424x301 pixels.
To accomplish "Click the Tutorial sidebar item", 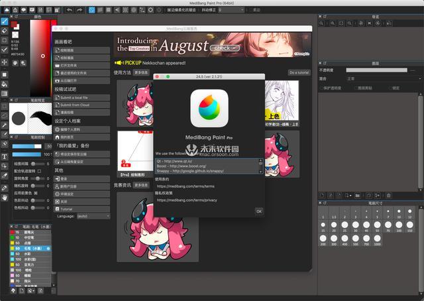I will click(82, 210).
